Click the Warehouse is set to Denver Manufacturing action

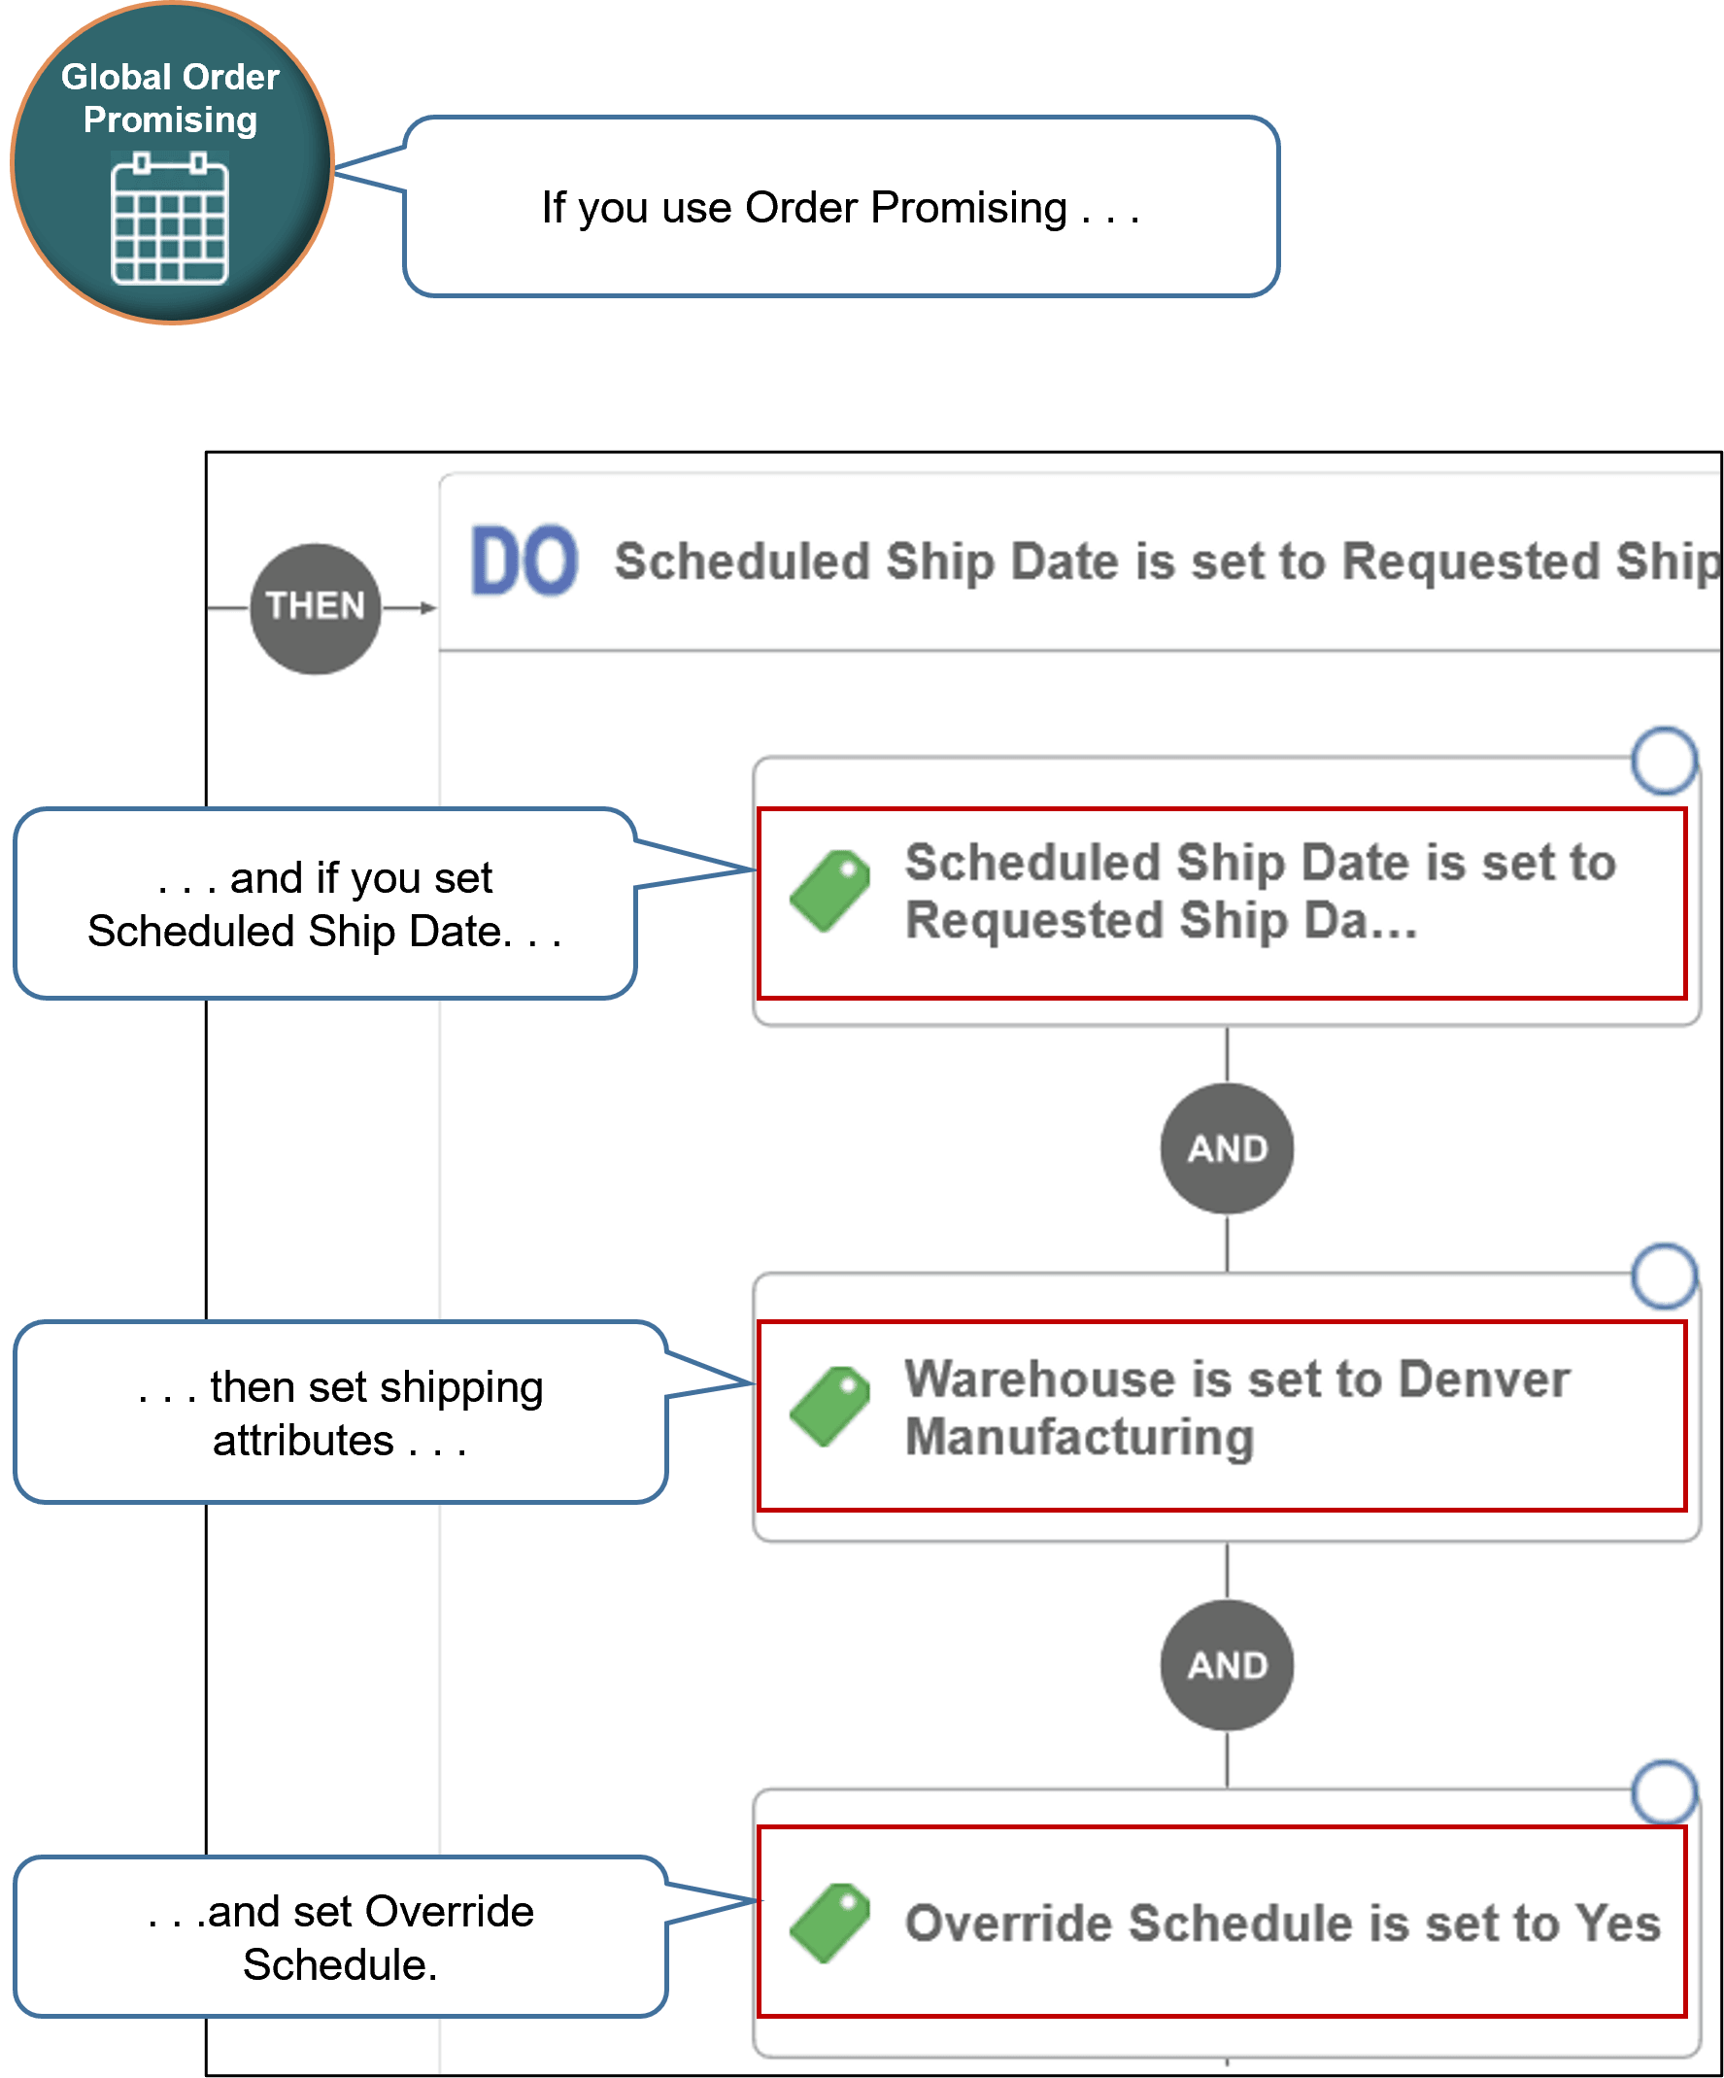coord(1236,1405)
